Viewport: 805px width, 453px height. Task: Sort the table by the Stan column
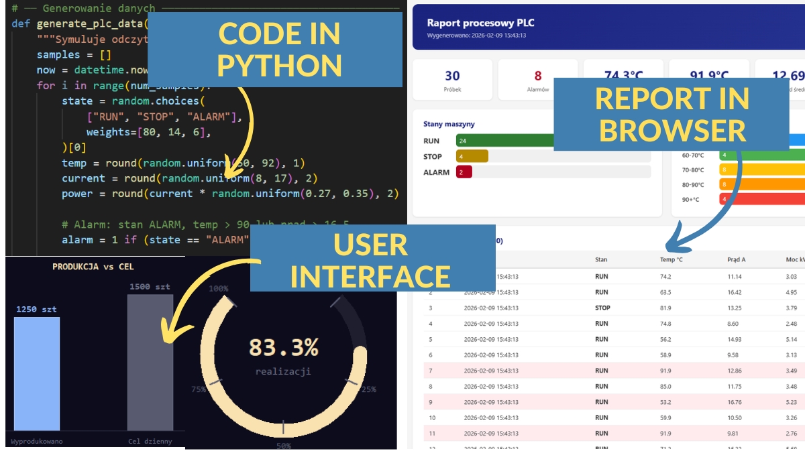[601, 259]
